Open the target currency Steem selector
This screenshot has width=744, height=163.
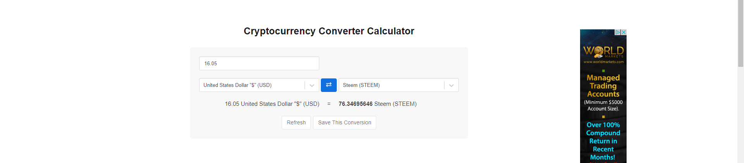(391, 85)
